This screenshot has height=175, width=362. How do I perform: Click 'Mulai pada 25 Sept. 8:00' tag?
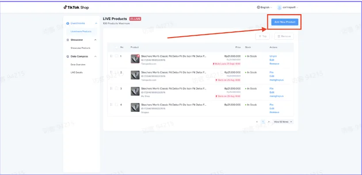coord(226,64)
